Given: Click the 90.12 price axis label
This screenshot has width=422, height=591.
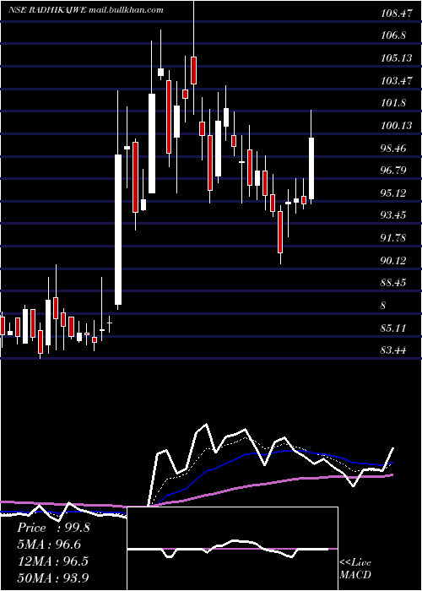Looking at the screenshot, I should tap(393, 261).
